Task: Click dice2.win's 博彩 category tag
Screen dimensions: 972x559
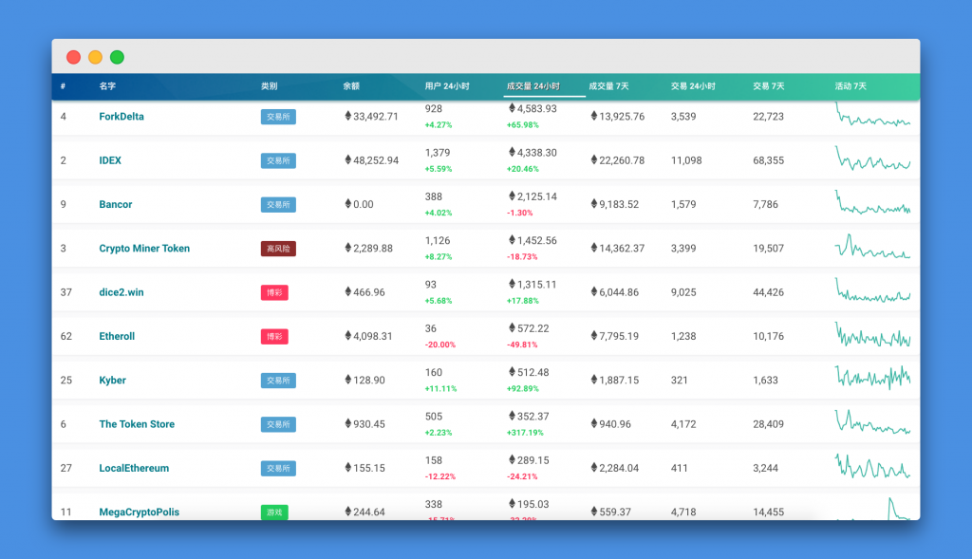Action: [x=274, y=292]
